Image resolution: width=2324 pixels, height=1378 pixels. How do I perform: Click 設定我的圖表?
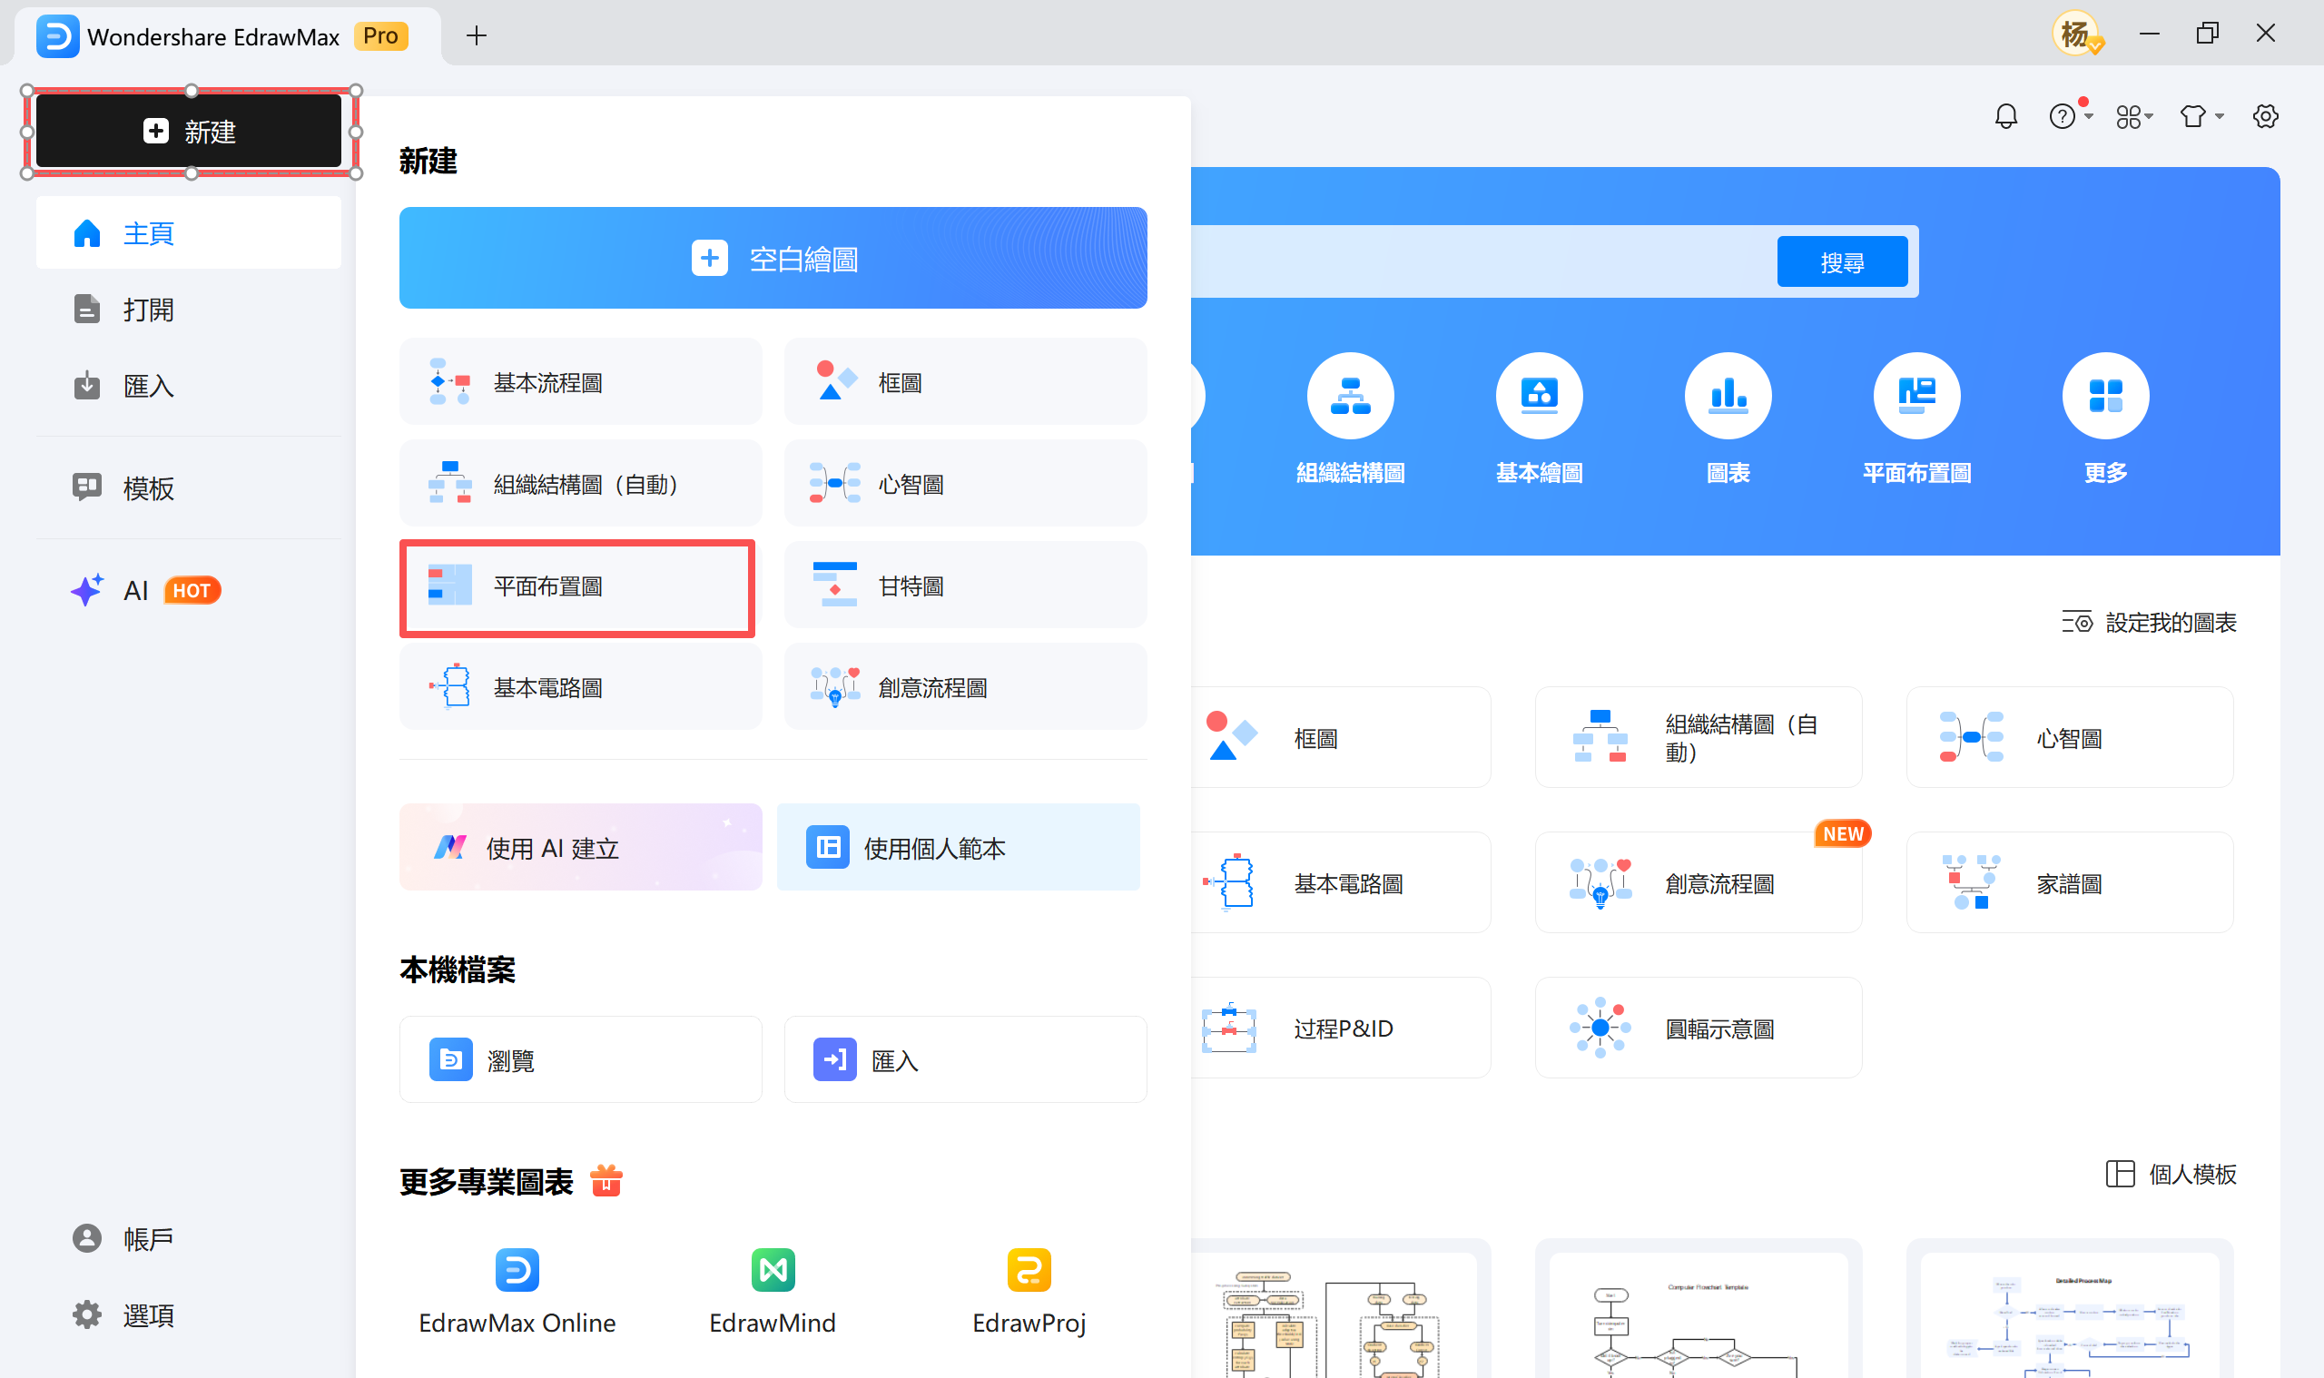pos(2148,621)
